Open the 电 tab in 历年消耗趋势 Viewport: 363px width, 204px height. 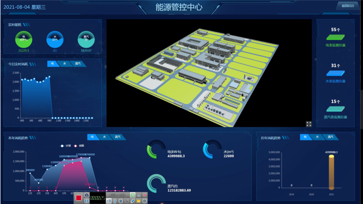pyautogui.click(x=305, y=137)
